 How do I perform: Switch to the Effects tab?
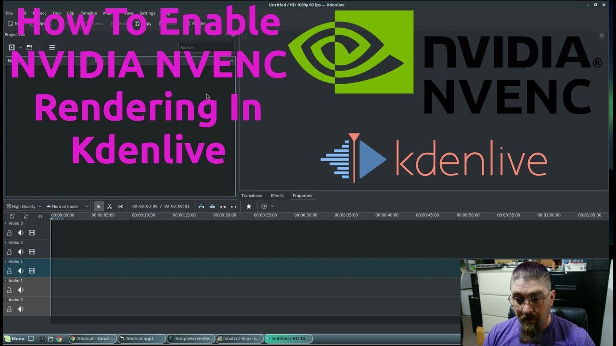[277, 196]
